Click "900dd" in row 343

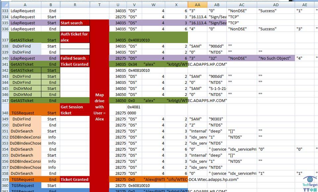tap(216, 77)
